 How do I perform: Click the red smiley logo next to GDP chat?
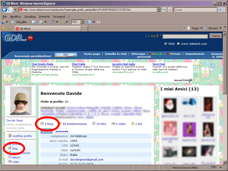(31, 38)
